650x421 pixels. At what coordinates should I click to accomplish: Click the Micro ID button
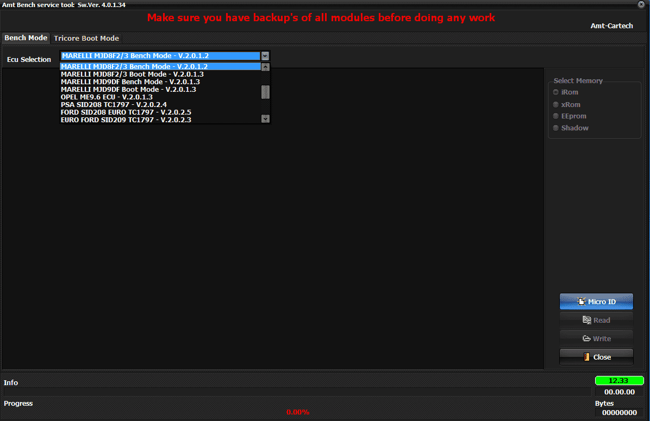(596, 301)
